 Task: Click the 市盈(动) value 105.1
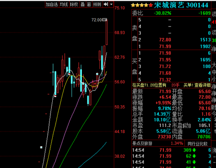pyautogui.click(x=205, y=125)
